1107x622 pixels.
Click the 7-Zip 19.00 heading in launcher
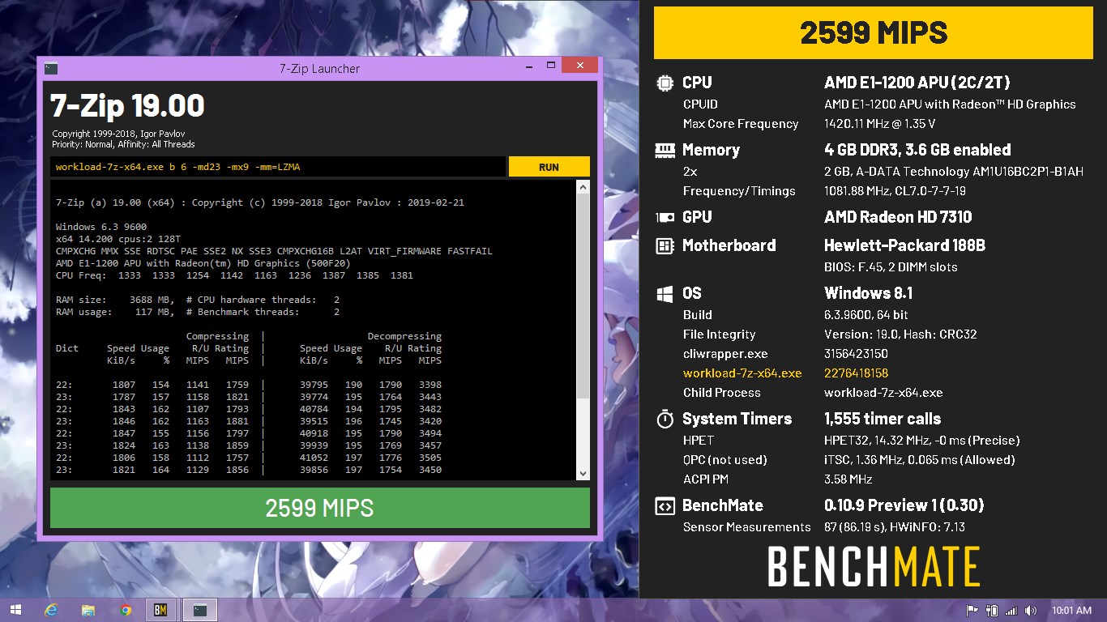127,106
